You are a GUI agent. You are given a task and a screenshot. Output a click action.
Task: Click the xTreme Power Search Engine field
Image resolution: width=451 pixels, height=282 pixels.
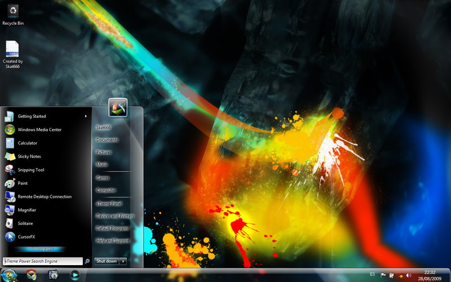click(x=43, y=261)
